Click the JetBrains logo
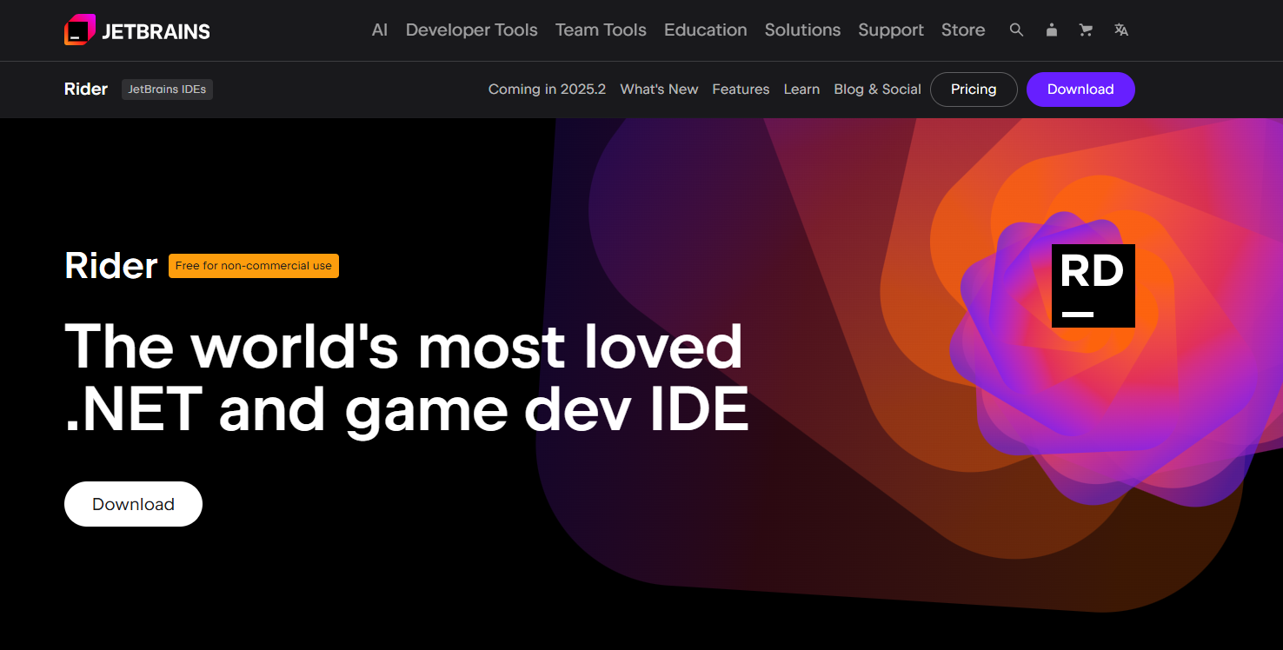Screen dimensions: 1283x650 [x=137, y=30]
